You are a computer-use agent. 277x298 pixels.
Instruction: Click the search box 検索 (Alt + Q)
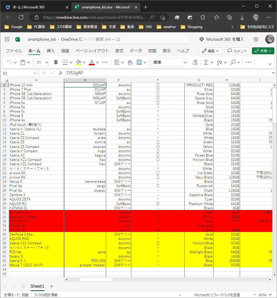pos(136,39)
